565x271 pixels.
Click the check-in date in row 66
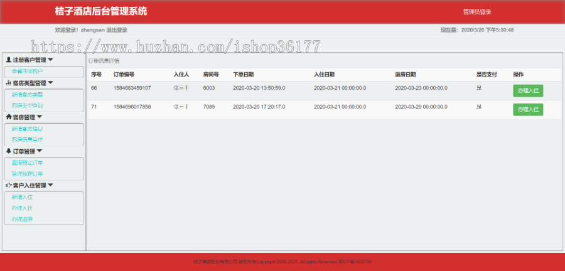tap(340, 88)
